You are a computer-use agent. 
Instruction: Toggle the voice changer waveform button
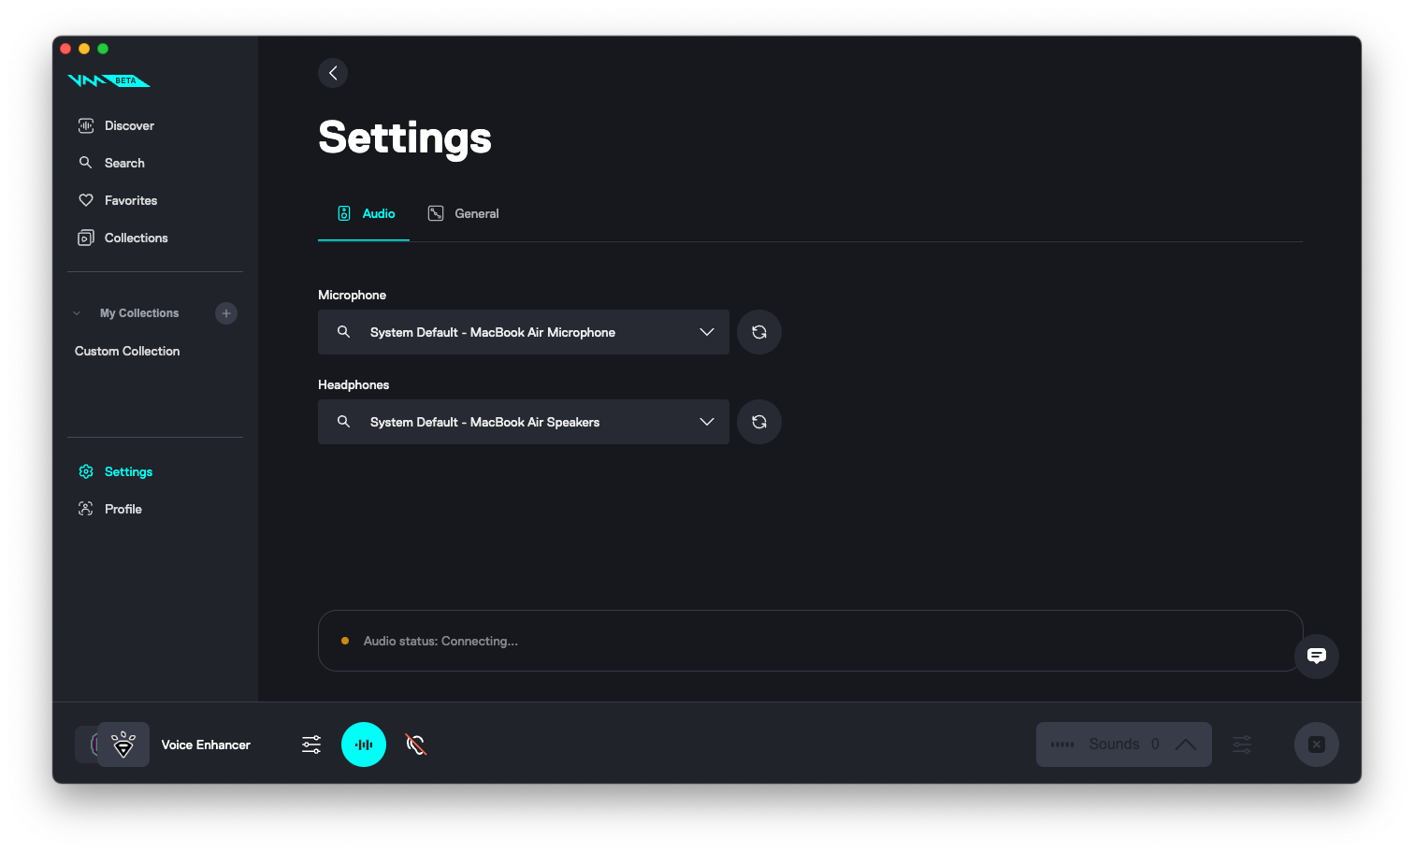point(364,745)
